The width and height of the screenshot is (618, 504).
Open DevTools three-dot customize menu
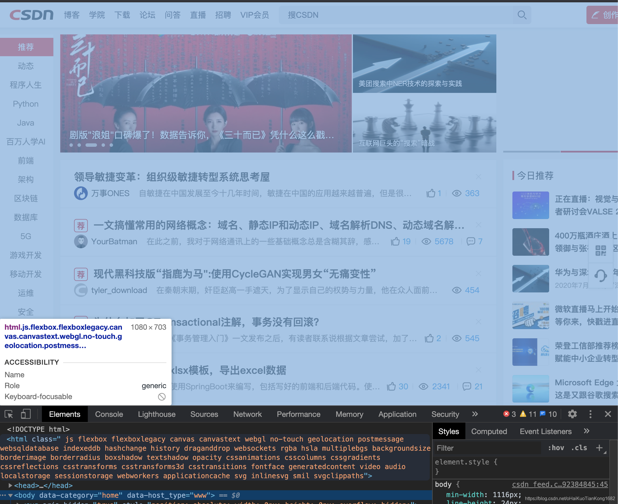point(590,414)
